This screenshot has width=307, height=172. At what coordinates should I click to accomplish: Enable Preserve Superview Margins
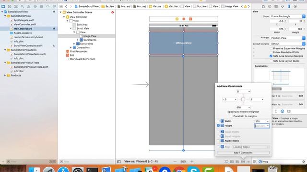click(271, 48)
